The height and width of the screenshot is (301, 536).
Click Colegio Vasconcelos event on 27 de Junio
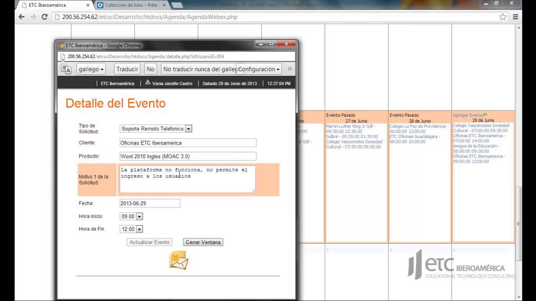354,144
